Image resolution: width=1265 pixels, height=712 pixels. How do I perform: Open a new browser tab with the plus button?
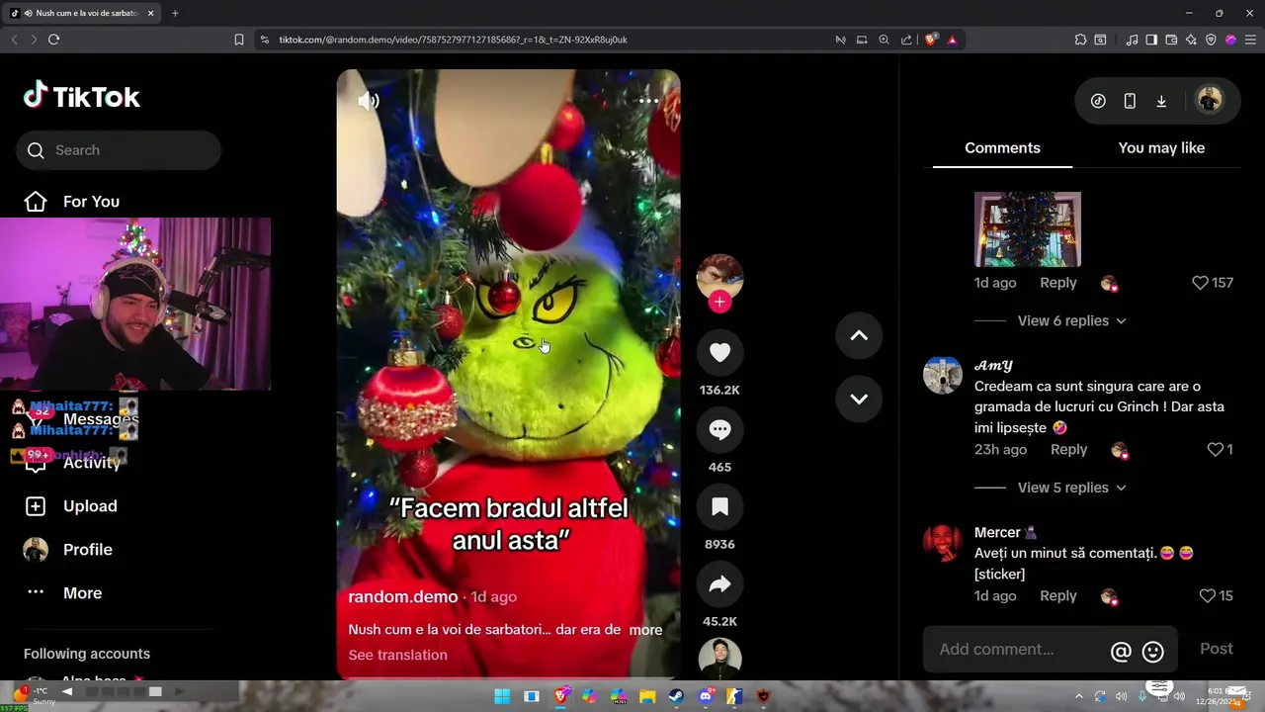175,13
